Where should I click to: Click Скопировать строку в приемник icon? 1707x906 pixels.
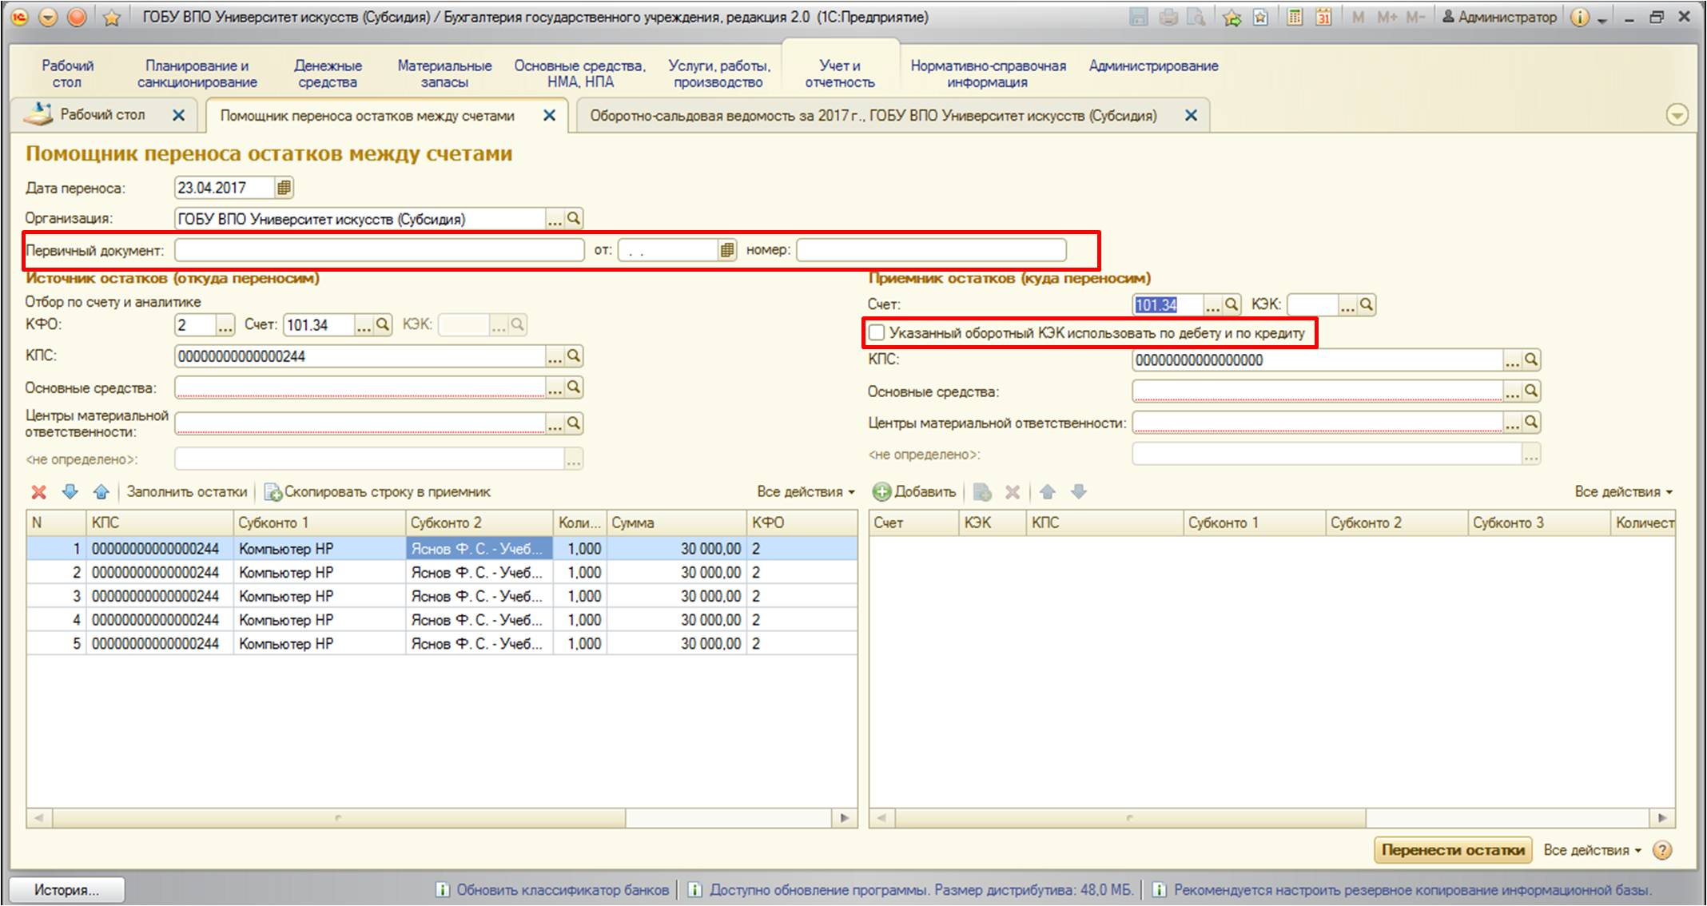273,492
